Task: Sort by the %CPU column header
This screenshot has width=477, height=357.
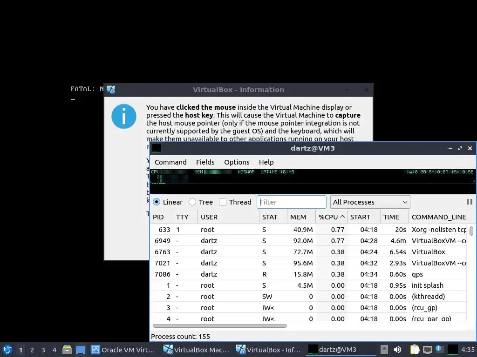Action: click(x=331, y=217)
